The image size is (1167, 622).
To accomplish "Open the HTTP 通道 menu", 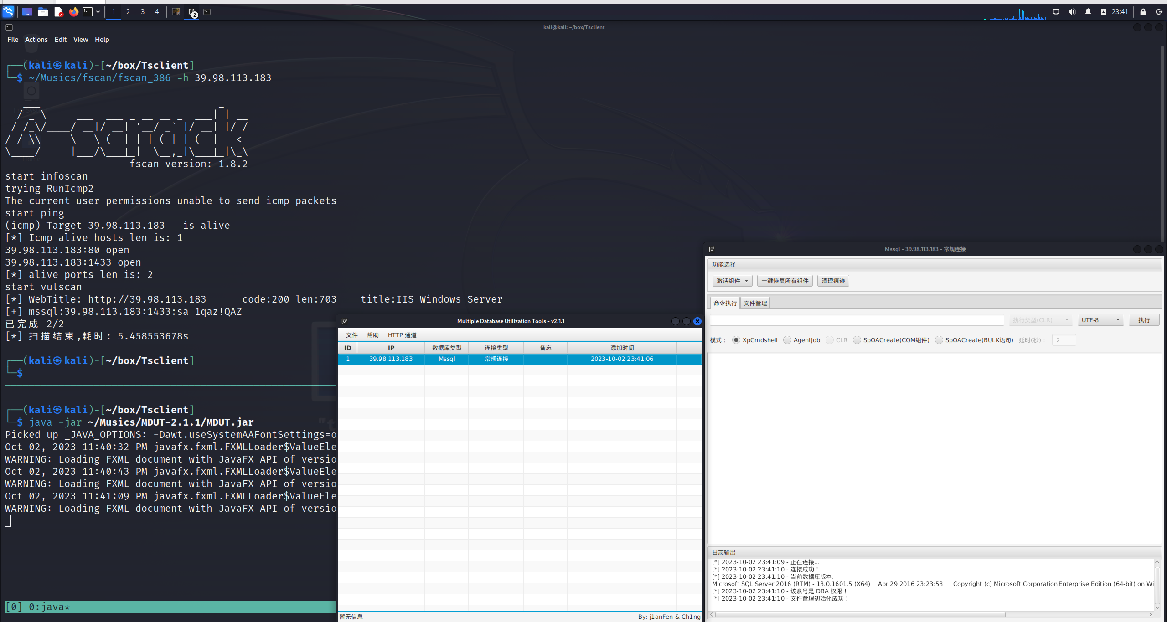I will click(402, 335).
